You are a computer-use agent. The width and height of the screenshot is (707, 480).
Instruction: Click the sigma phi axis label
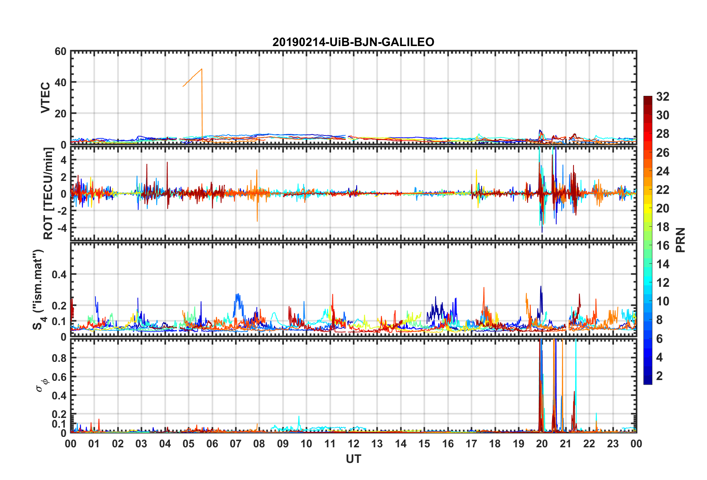pos(41,385)
